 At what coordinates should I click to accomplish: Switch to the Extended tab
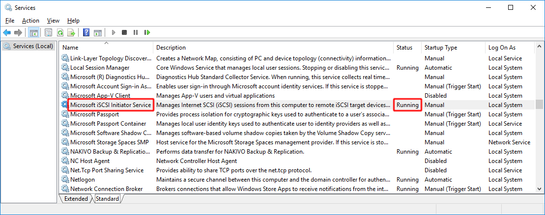(x=76, y=199)
